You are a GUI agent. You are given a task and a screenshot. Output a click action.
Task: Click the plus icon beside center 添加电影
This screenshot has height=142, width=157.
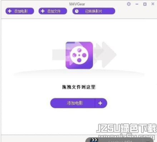(100, 103)
